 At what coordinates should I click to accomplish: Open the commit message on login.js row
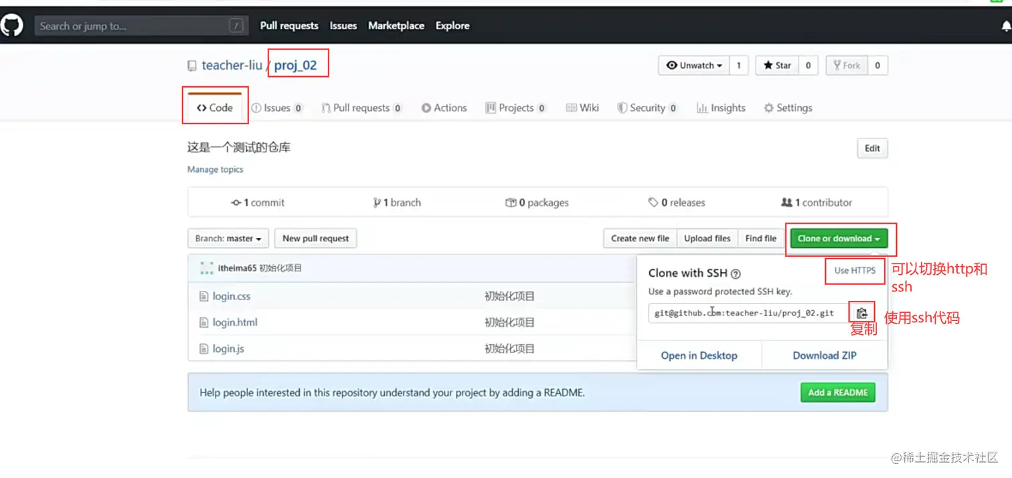coord(509,348)
